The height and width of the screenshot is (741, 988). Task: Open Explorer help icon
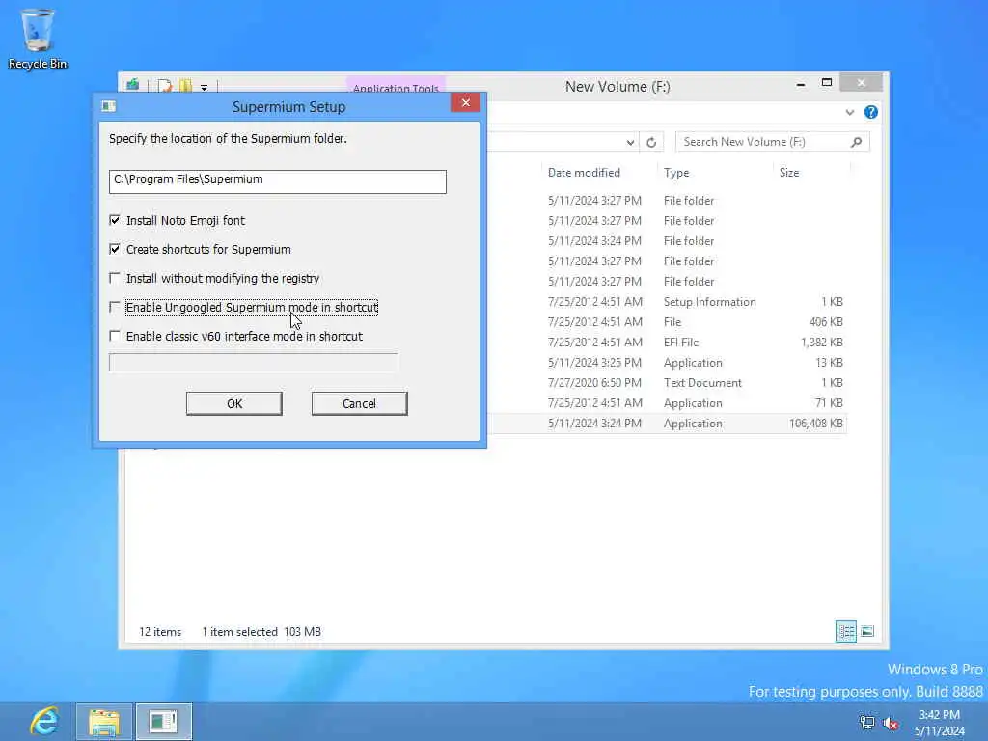[x=871, y=112]
